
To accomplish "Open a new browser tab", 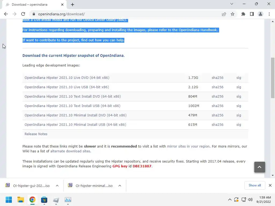I will click(73, 5).
